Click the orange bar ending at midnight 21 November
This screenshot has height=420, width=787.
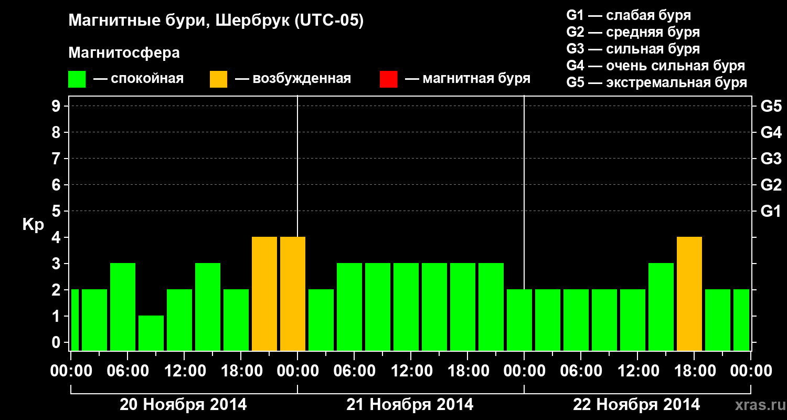(x=293, y=294)
